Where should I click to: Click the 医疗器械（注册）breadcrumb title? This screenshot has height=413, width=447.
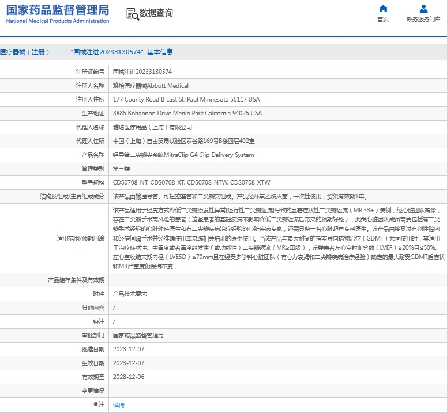pyautogui.click(x=87, y=52)
